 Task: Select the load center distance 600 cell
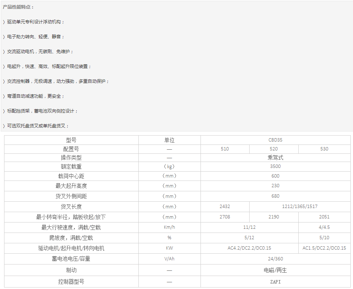point(275,176)
